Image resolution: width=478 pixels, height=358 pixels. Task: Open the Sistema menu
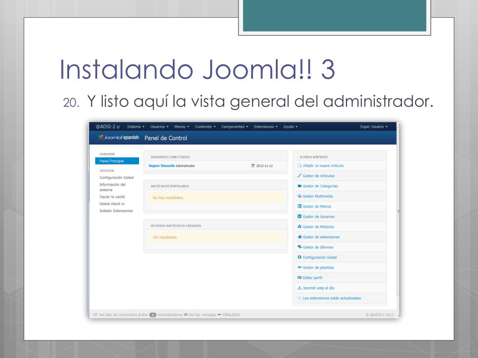pos(136,127)
